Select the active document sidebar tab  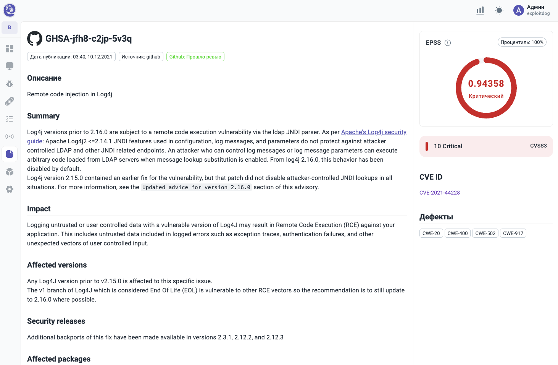10,154
